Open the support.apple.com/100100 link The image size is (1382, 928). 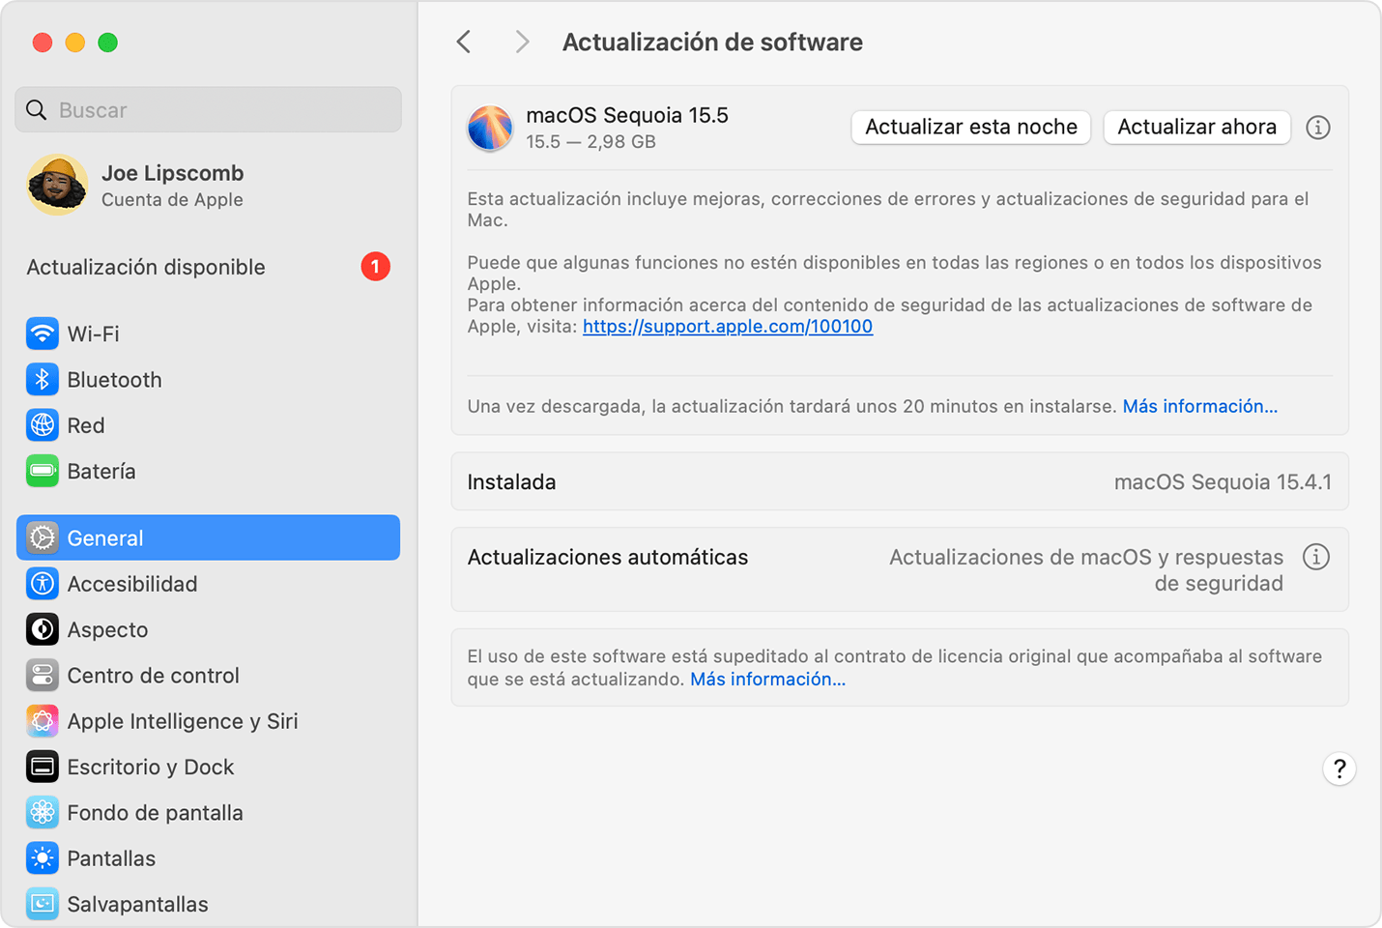(x=728, y=327)
